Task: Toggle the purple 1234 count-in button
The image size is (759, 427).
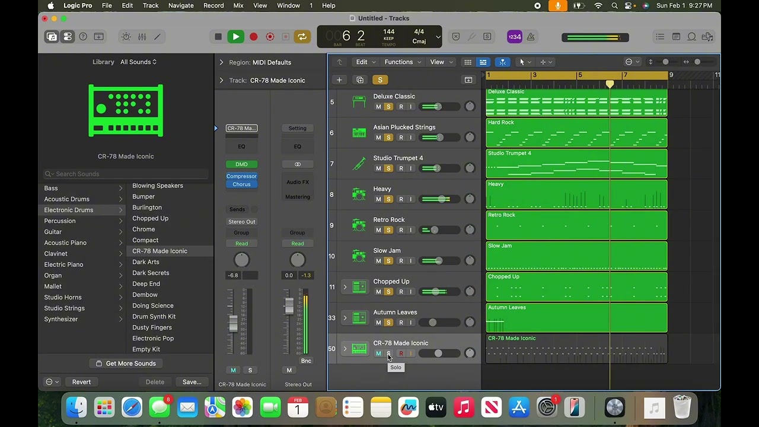Action: click(x=514, y=37)
